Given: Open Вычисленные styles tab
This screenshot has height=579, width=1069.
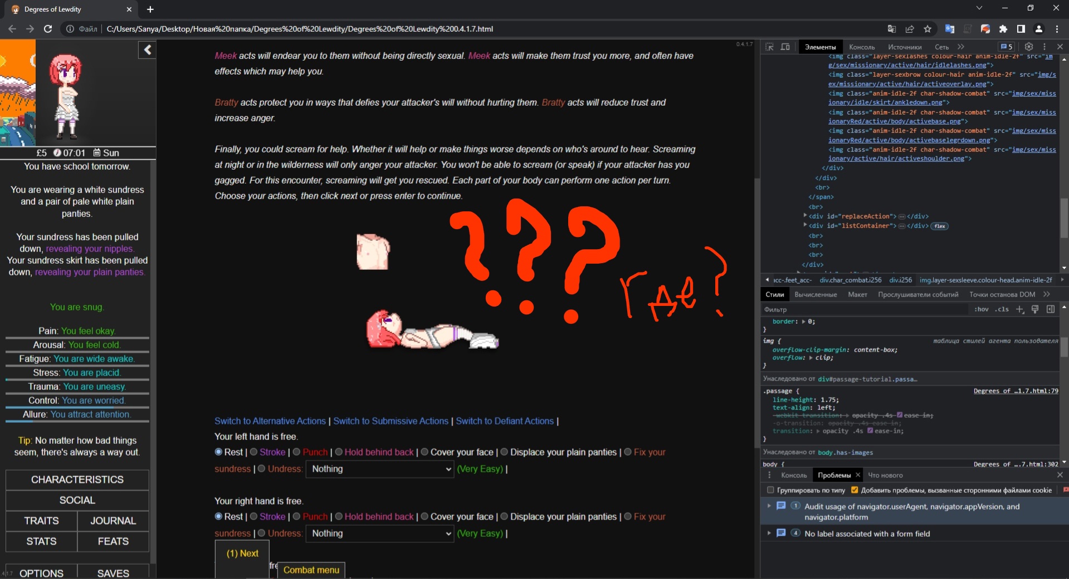Looking at the screenshot, I should 816,295.
